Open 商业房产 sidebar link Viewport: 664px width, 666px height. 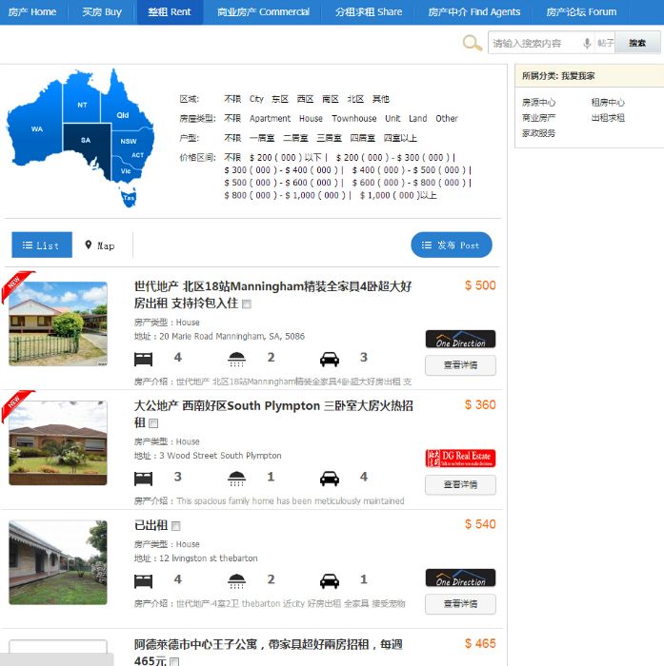click(x=538, y=118)
